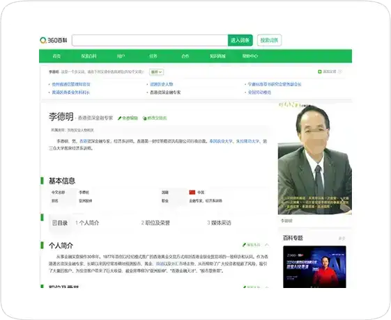Collapse the 个人简介 section chevron

coord(267,245)
